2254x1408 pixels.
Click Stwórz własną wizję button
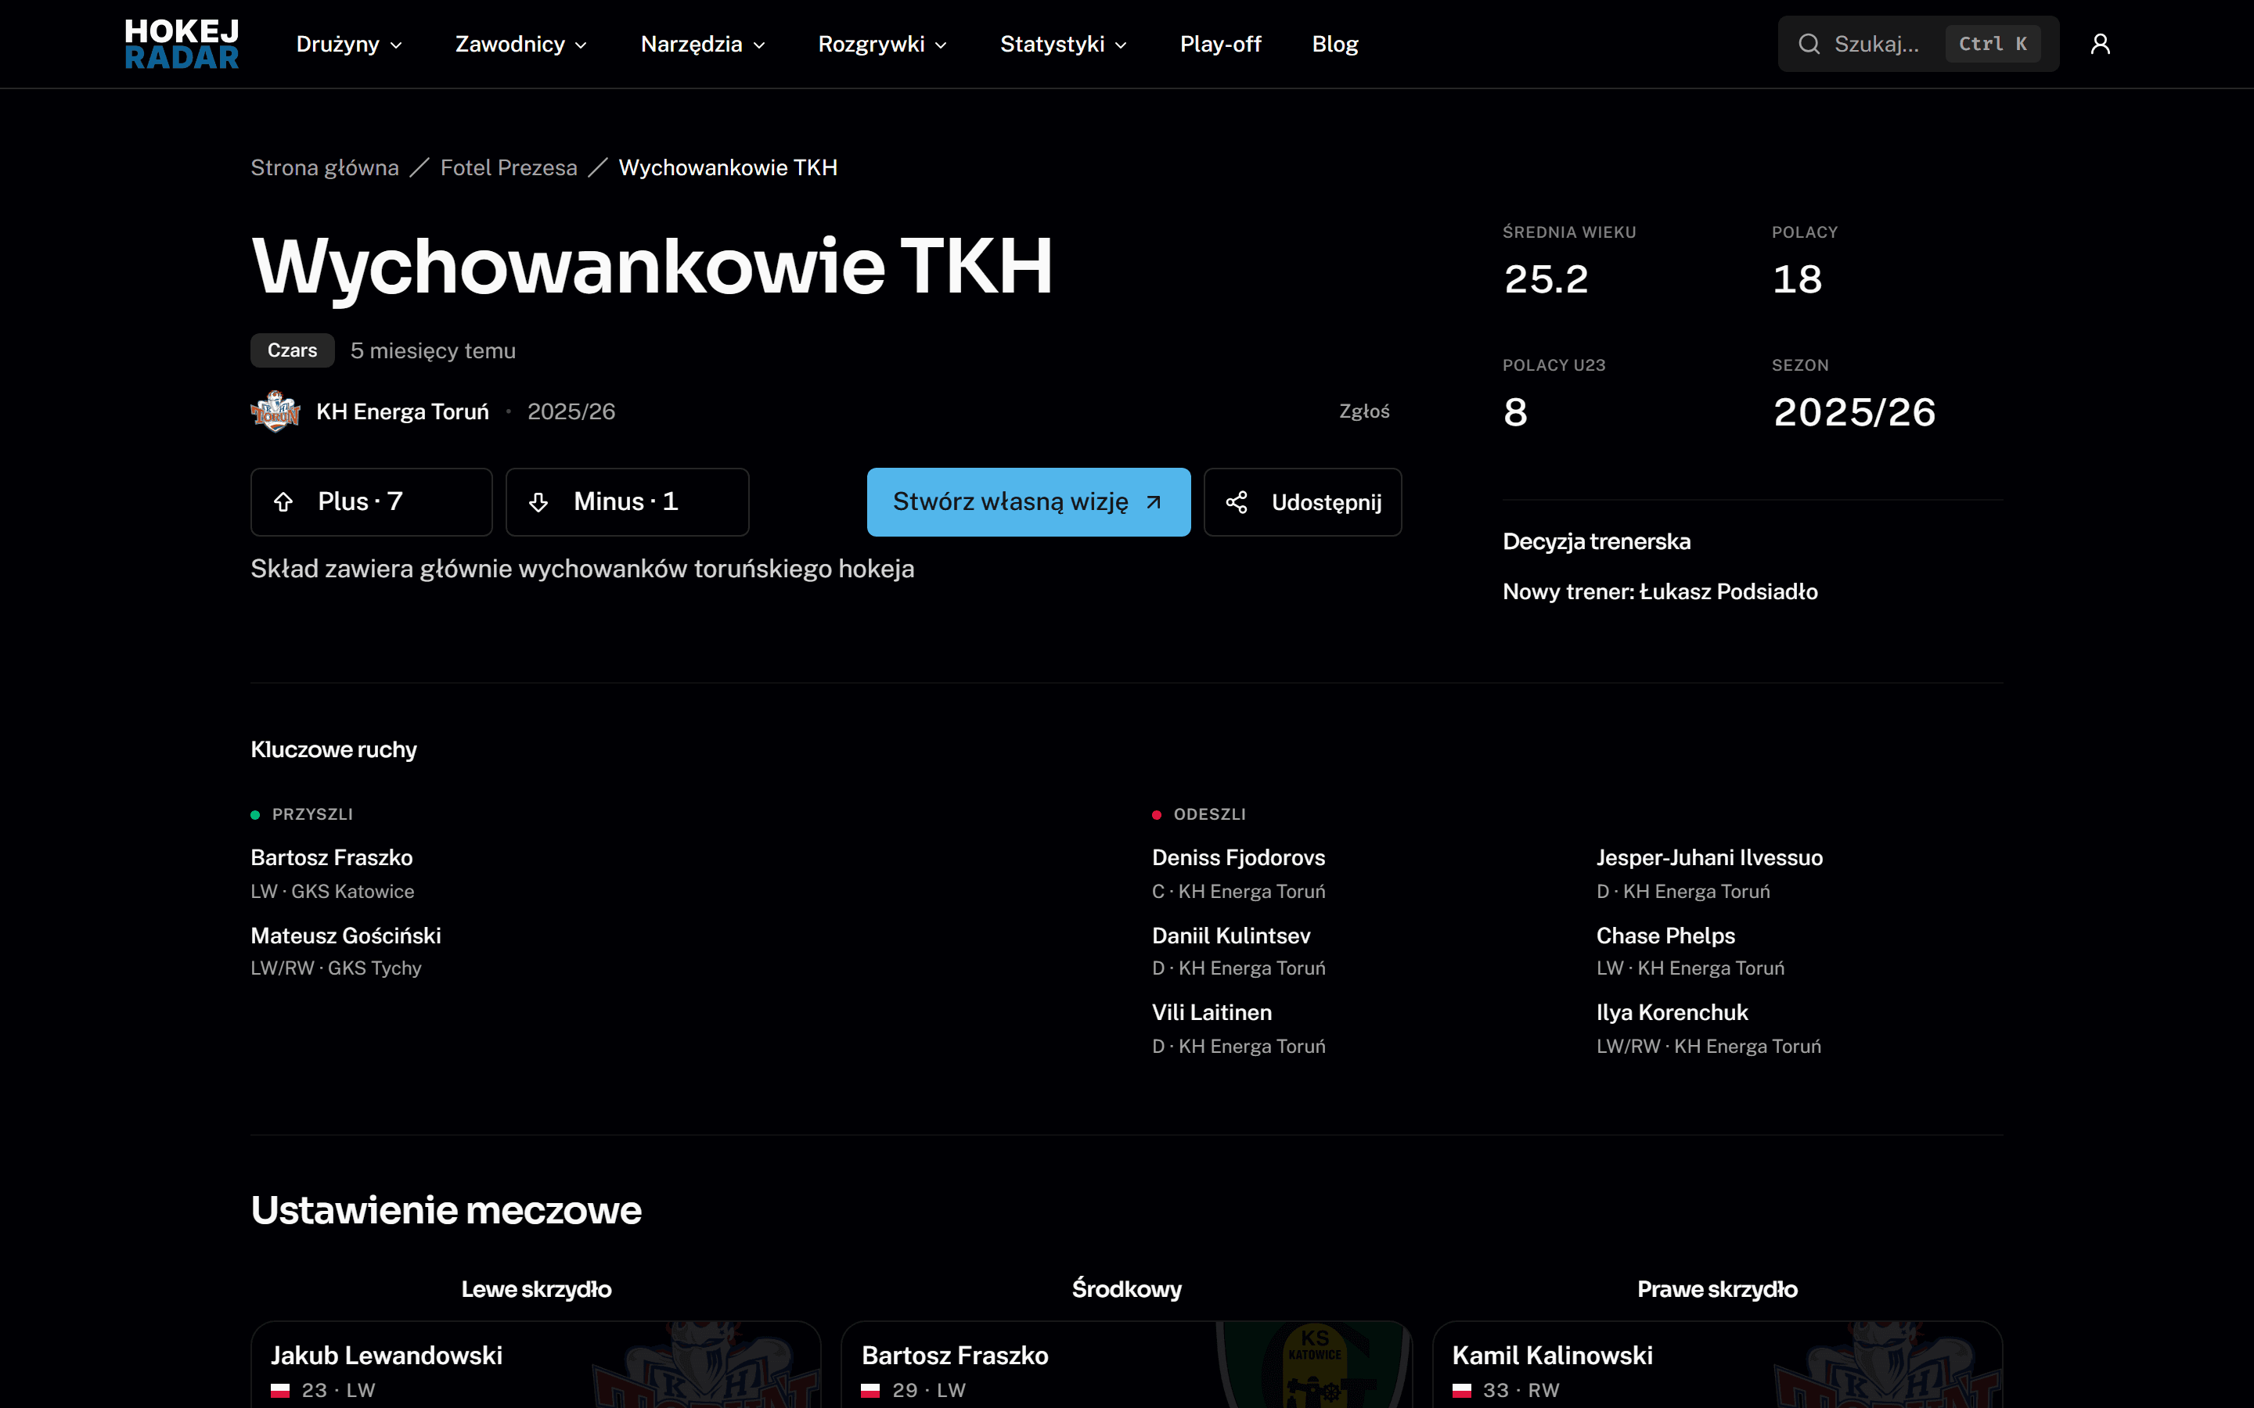click(1028, 502)
